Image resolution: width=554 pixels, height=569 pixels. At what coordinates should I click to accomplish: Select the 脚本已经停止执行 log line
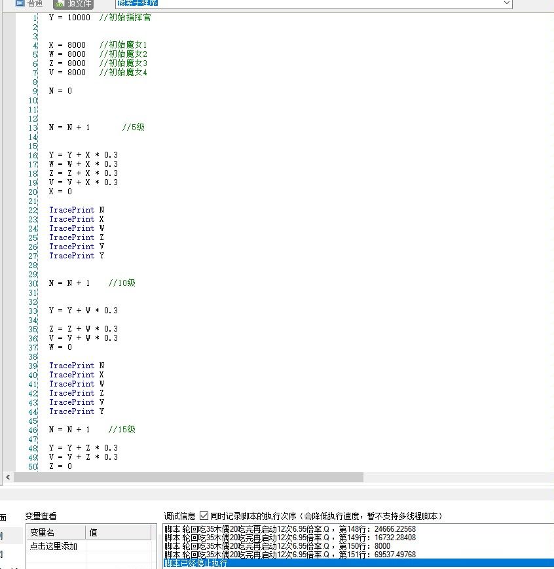(196, 563)
